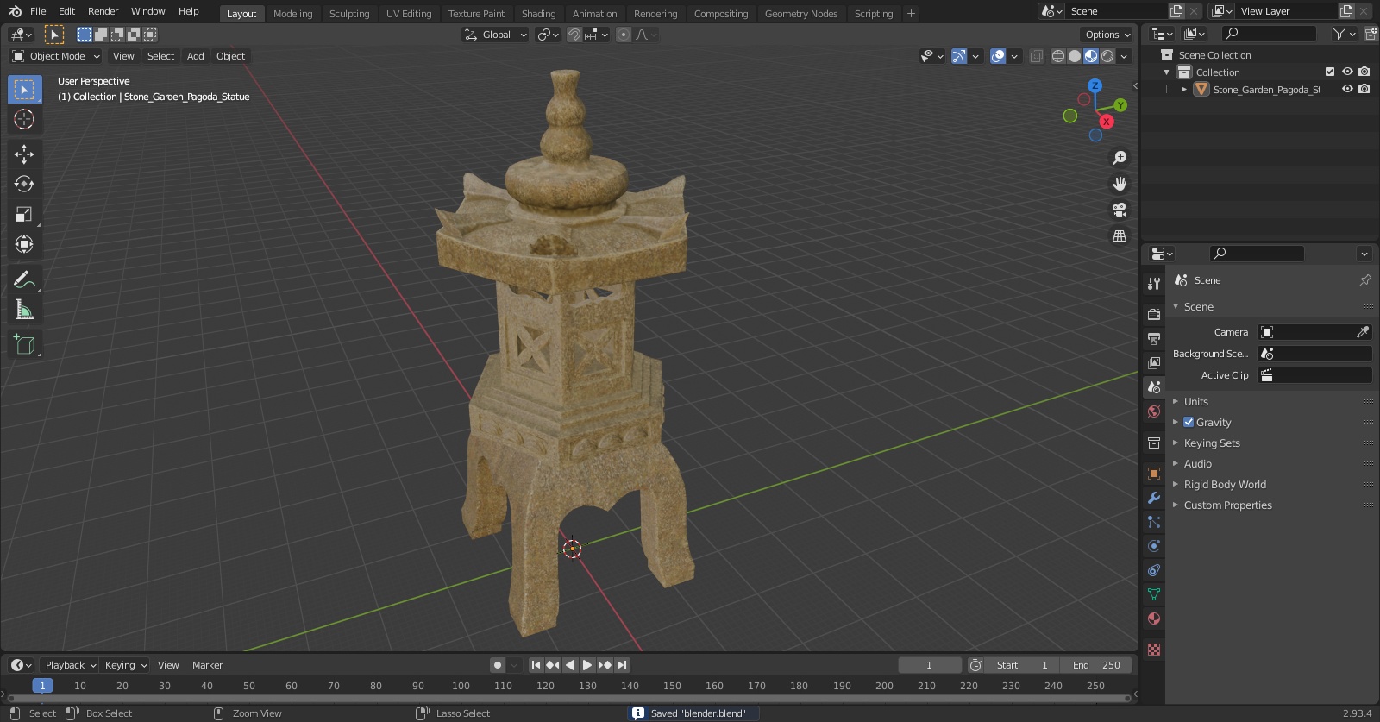Open the Particles properties tab

[1153, 522]
